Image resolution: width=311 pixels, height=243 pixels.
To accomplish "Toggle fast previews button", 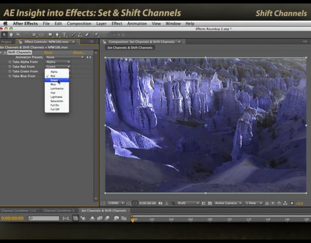I will 273,203.
